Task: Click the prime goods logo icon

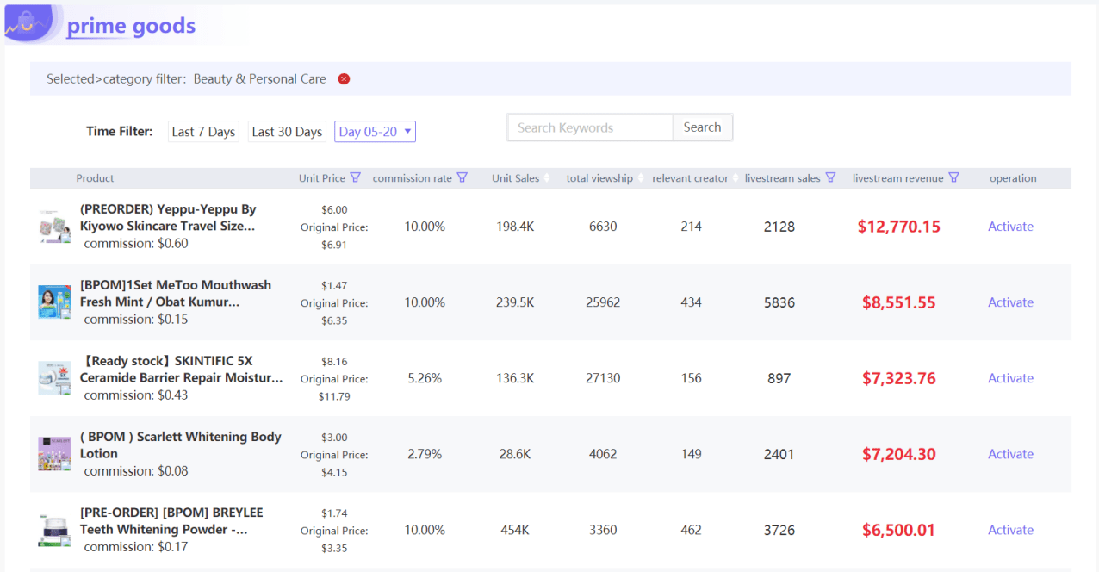Action: [31, 24]
